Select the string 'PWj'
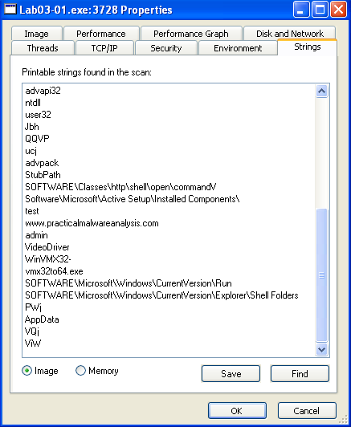The height and width of the screenshot is (427, 351). coord(33,307)
